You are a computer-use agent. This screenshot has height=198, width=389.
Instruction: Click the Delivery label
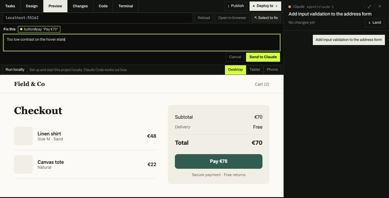(x=182, y=127)
